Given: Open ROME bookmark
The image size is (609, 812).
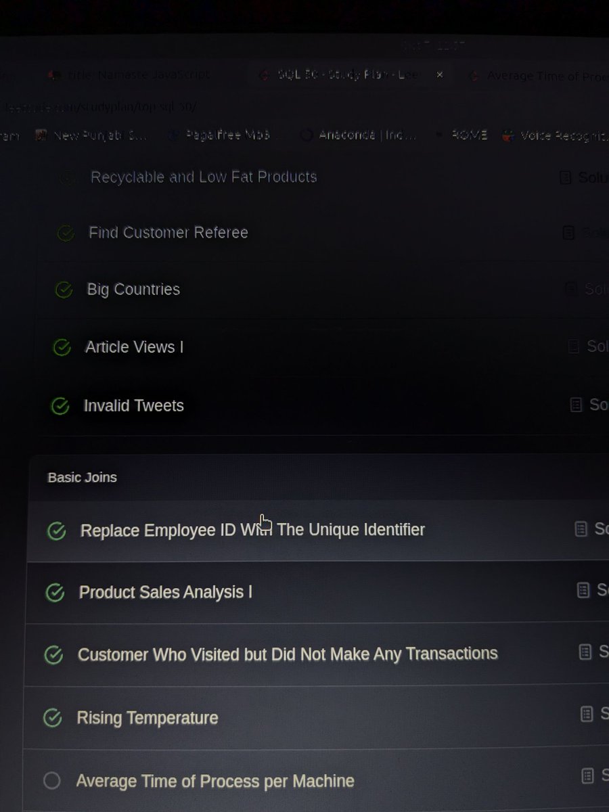Looking at the screenshot, I should click(463, 135).
